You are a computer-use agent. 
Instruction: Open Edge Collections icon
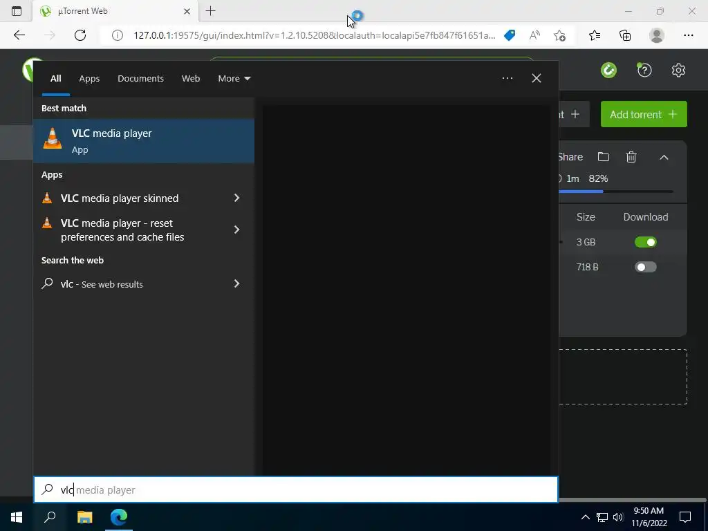(x=625, y=35)
